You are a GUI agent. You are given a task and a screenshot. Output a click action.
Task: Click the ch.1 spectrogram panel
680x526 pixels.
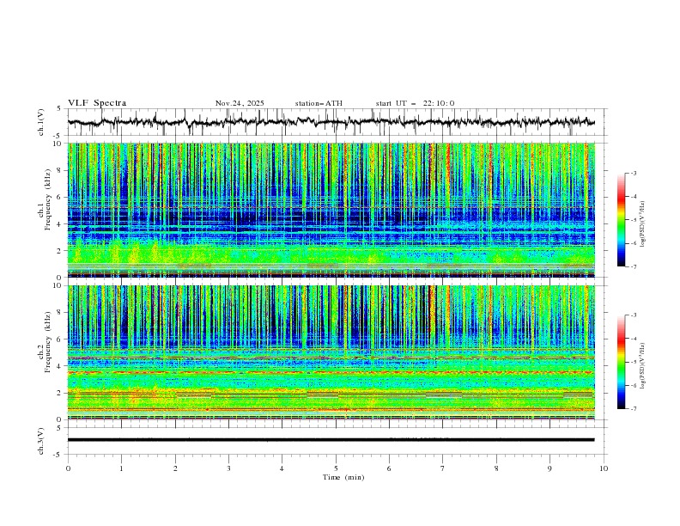coord(331,210)
